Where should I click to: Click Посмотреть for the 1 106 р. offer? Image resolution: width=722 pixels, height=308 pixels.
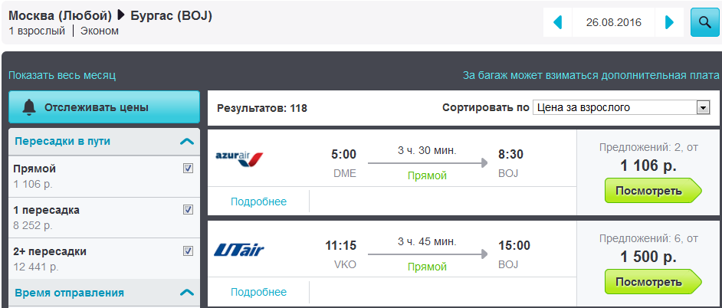[x=653, y=191]
